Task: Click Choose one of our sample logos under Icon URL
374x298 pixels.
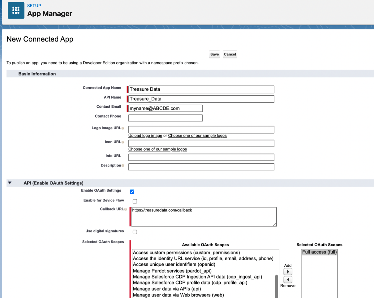Action: pos(157,149)
